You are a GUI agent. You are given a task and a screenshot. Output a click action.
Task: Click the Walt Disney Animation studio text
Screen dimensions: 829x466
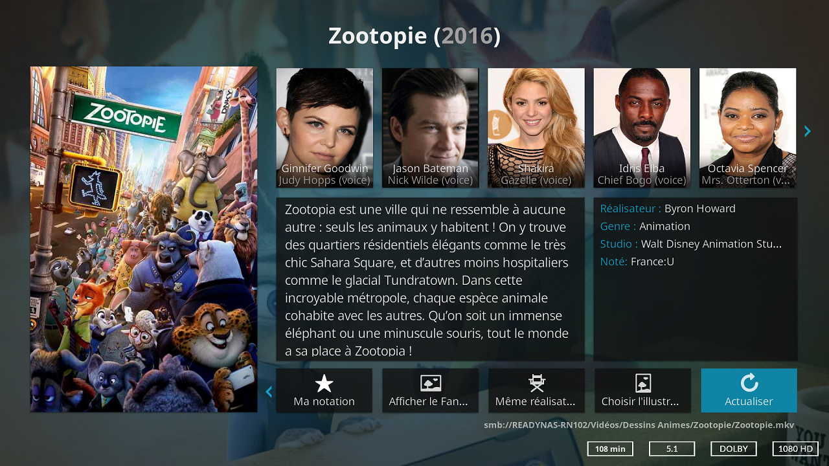[x=711, y=244]
